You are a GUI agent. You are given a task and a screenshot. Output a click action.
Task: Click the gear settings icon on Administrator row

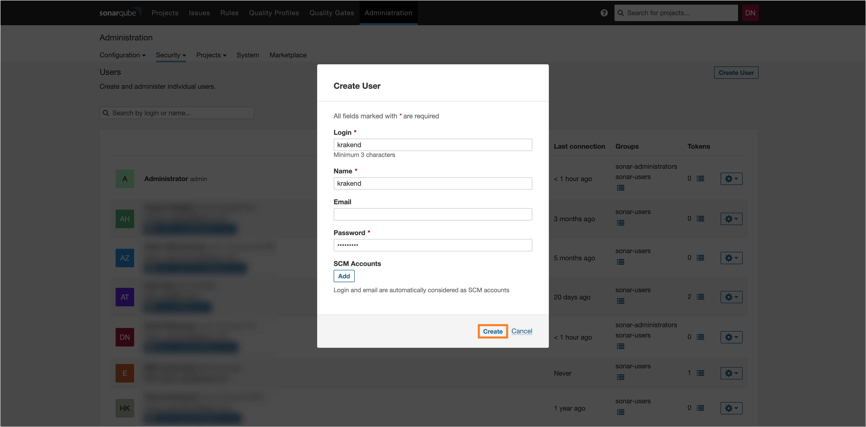pos(731,179)
